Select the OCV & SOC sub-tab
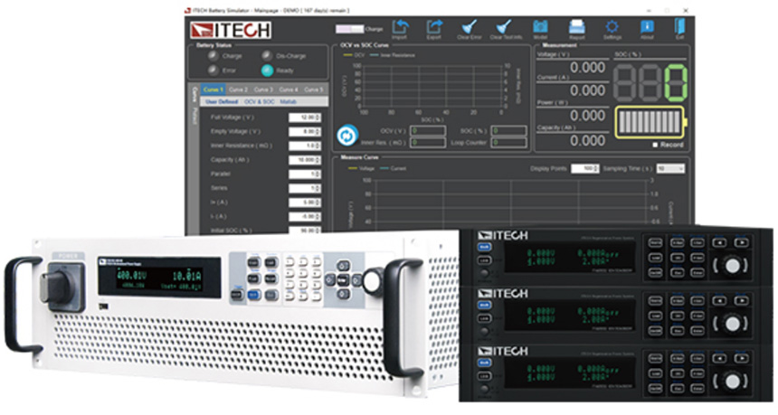 261,102
